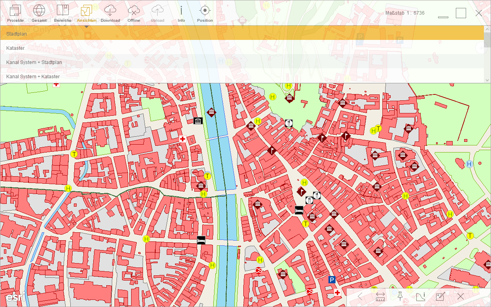Open the Info tool
This screenshot has width=491, height=307.
[x=181, y=12]
